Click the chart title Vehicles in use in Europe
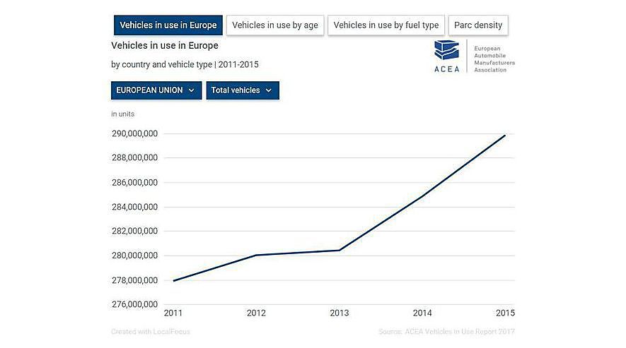 click(165, 46)
